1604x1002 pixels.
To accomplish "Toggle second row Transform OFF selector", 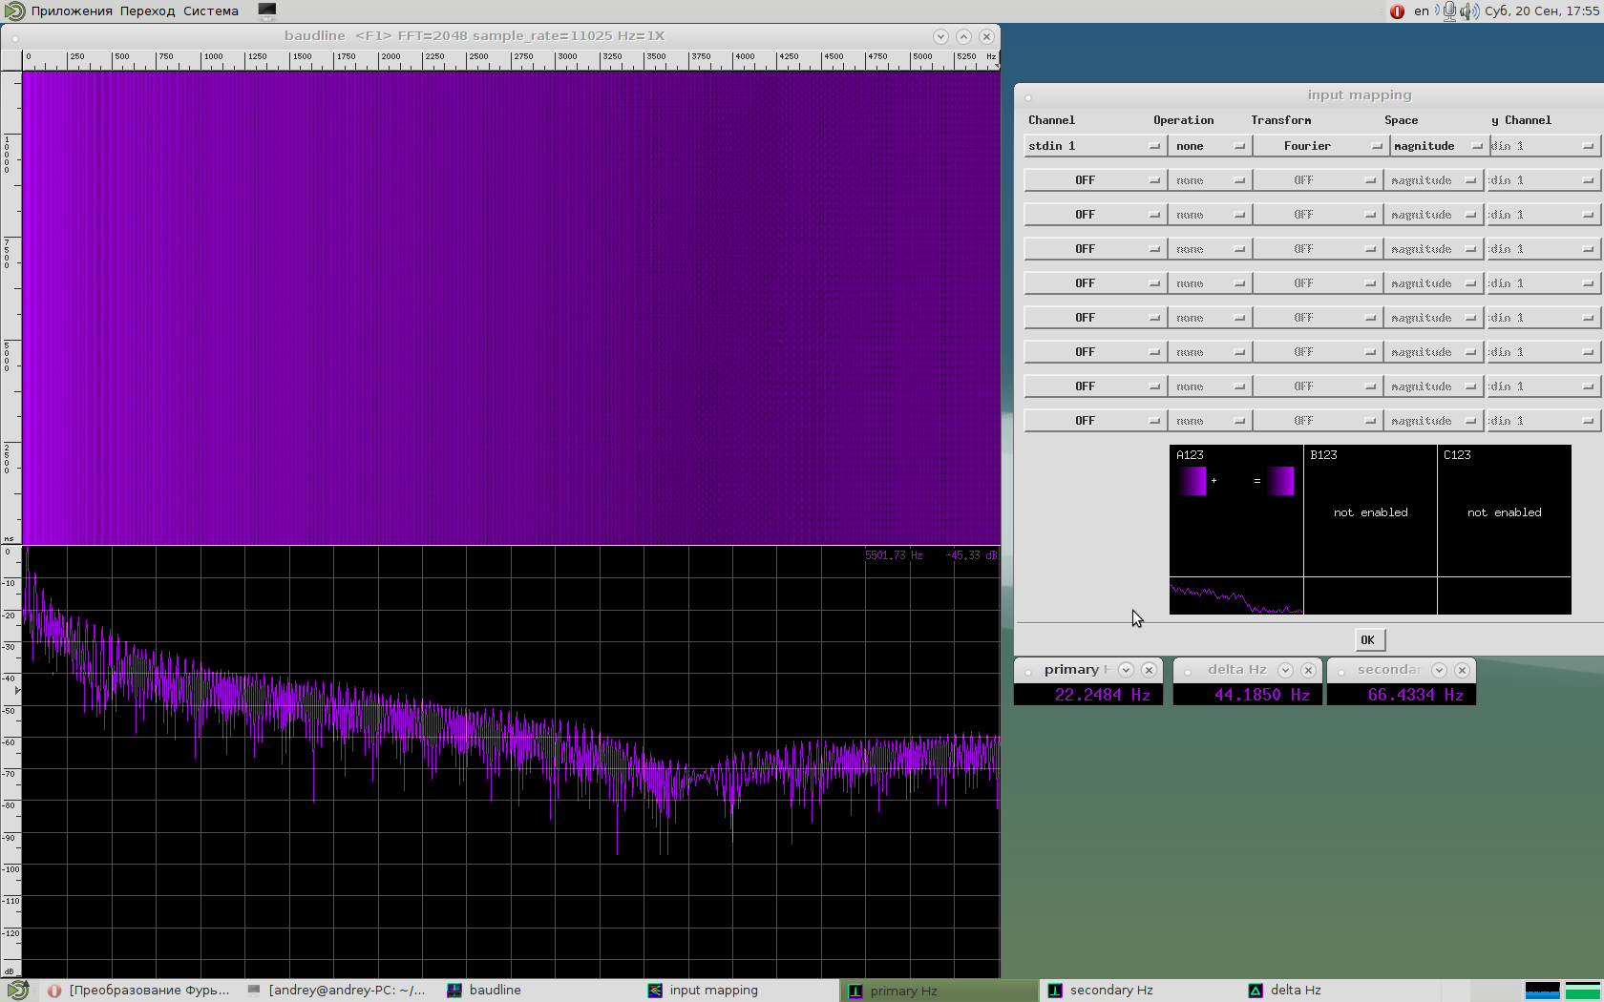I will [x=1317, y=180].
